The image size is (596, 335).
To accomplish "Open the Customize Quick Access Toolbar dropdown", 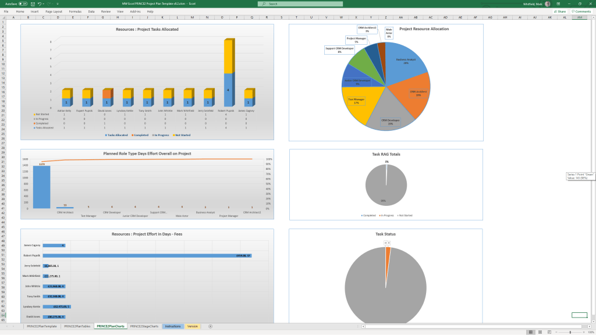I will point(58,4).
